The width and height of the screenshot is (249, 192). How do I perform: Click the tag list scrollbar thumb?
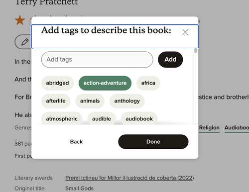tap(196, 51)
